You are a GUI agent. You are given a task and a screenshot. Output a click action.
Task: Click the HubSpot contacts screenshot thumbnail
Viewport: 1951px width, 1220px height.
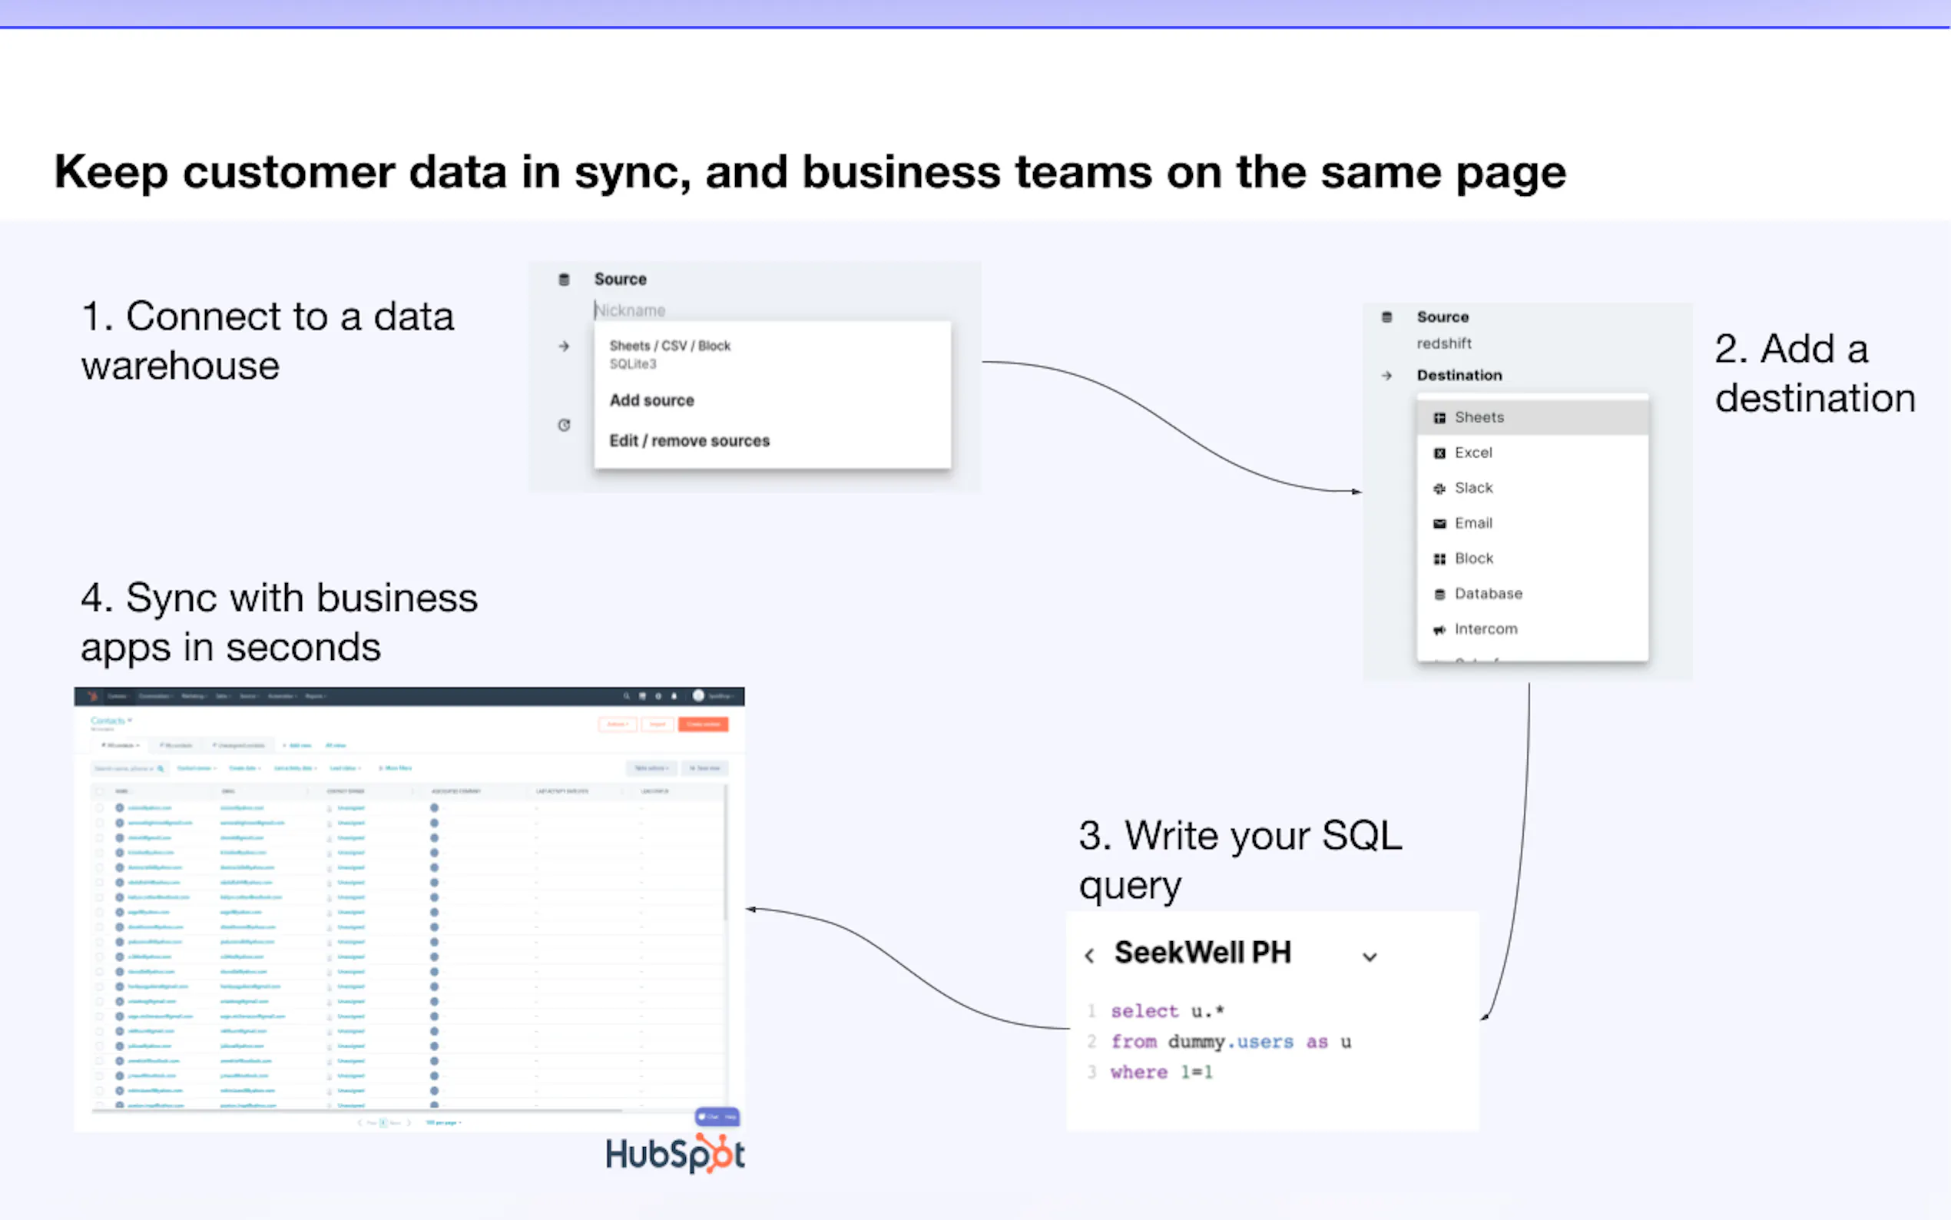coord(409,908)
